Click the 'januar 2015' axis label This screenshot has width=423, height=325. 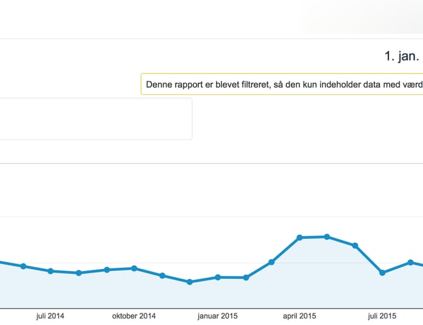(217, 316)
